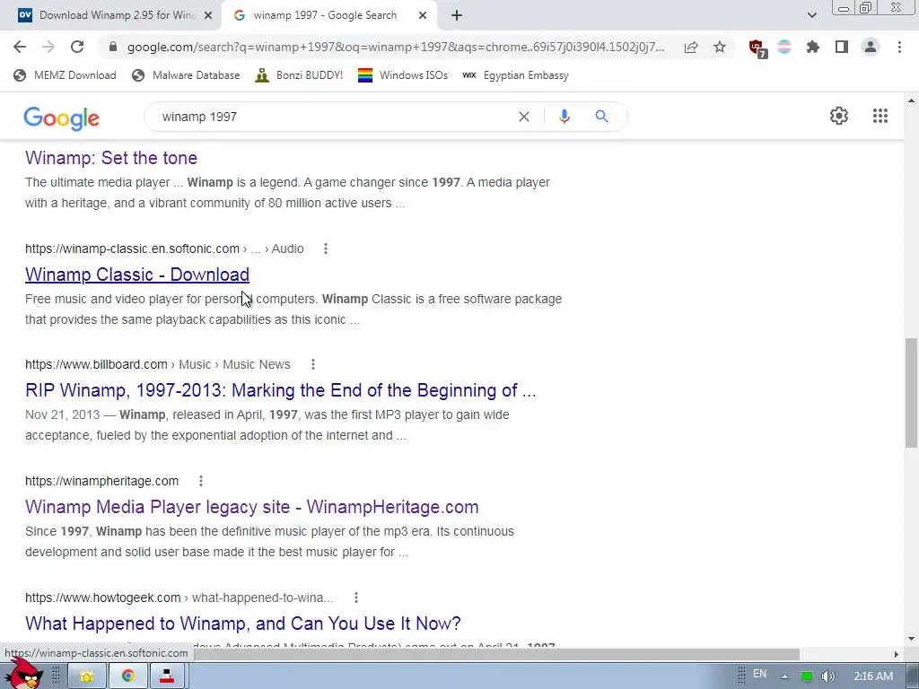Open the Chrome profile avatar
The height and width of the screenshot is (689, 919).
(x=871, y=47)
